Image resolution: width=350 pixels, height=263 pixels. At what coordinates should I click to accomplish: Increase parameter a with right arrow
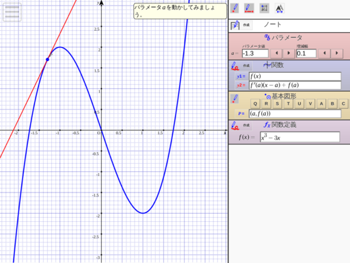coord(288,53)
